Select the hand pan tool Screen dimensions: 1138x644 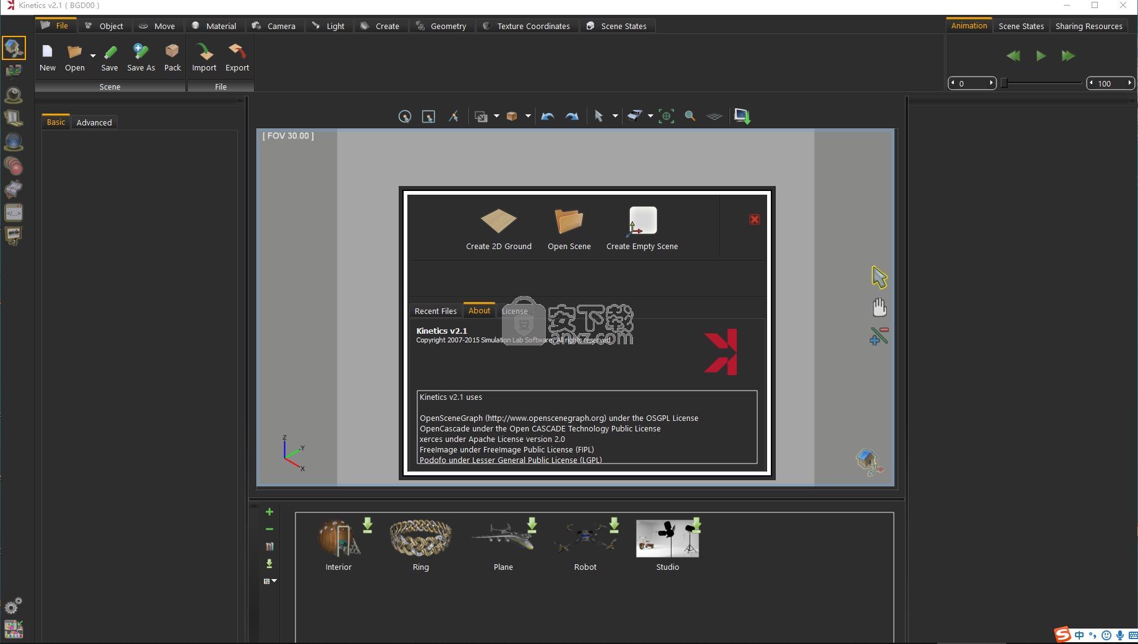coord(879,308)
